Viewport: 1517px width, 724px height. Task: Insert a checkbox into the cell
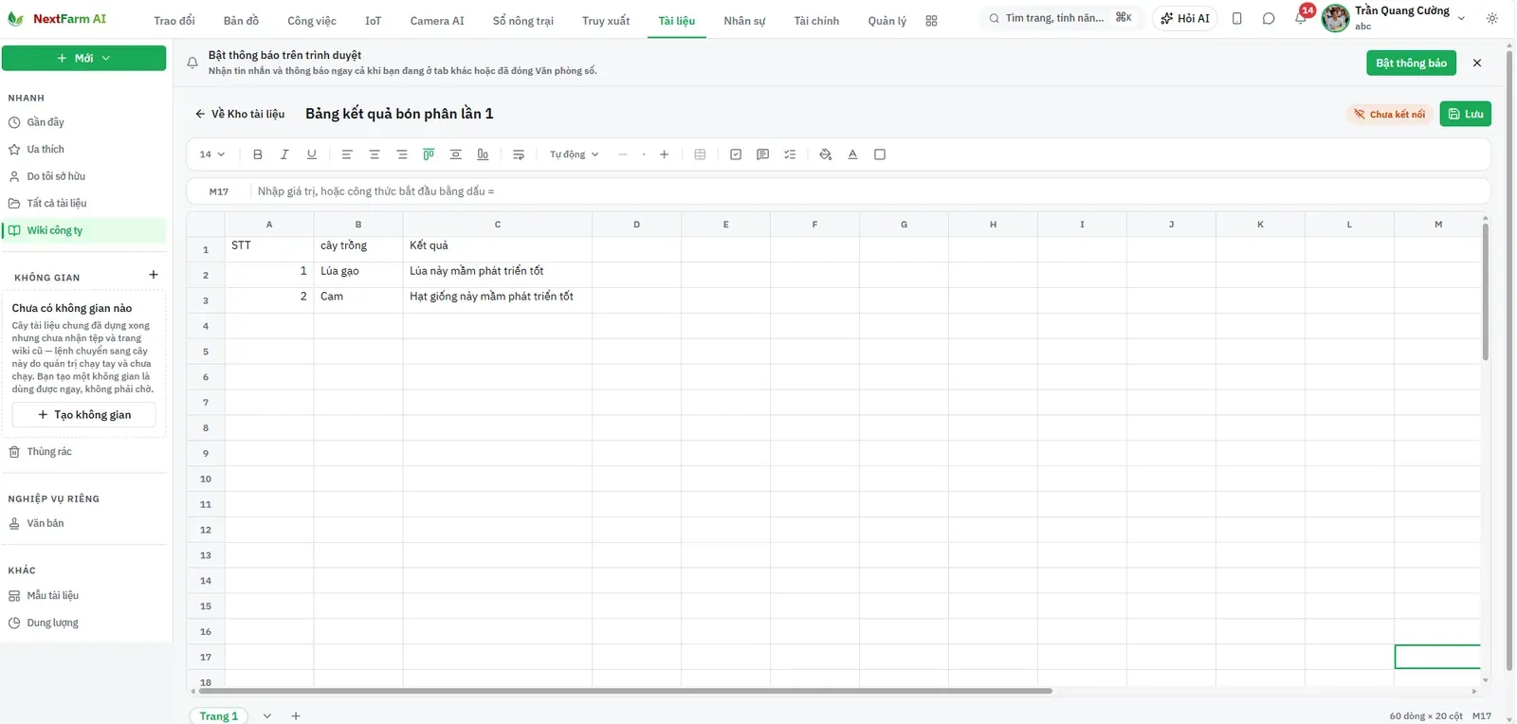(736, 154)
